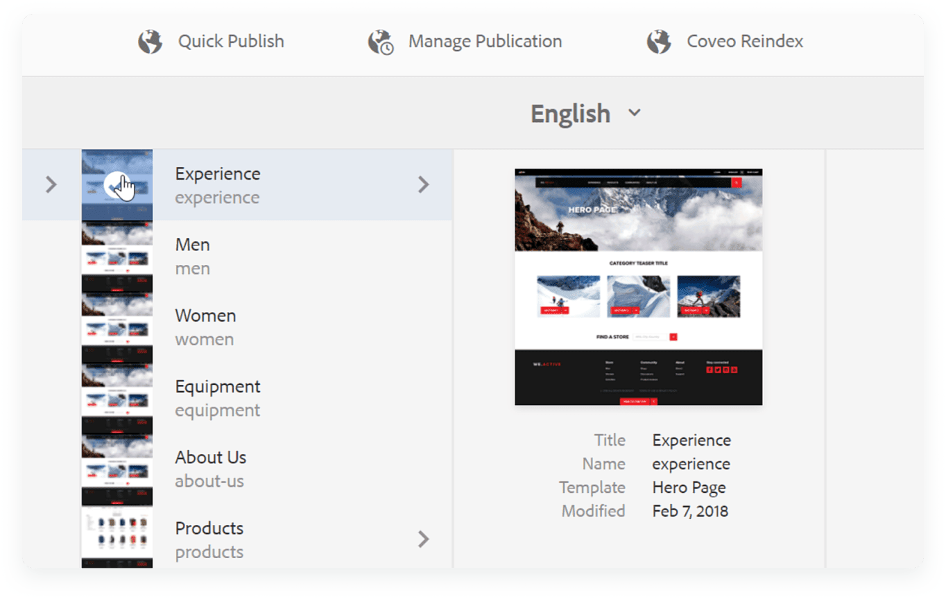Select the Women page thumbnail
Screen dimensions: 946x599
click(x=117, y=327)
